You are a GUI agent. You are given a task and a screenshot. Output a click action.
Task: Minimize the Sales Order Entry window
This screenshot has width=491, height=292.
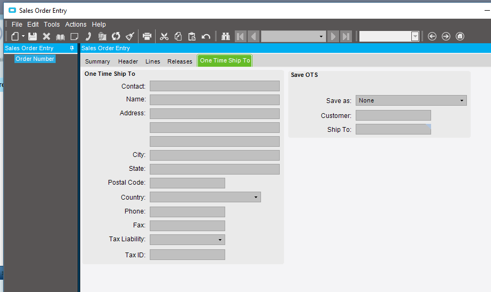(x=487, y=10)
